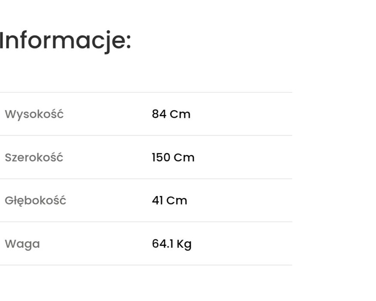
Task: Select the number 84 in height row
Action: [x=159, y=114]
